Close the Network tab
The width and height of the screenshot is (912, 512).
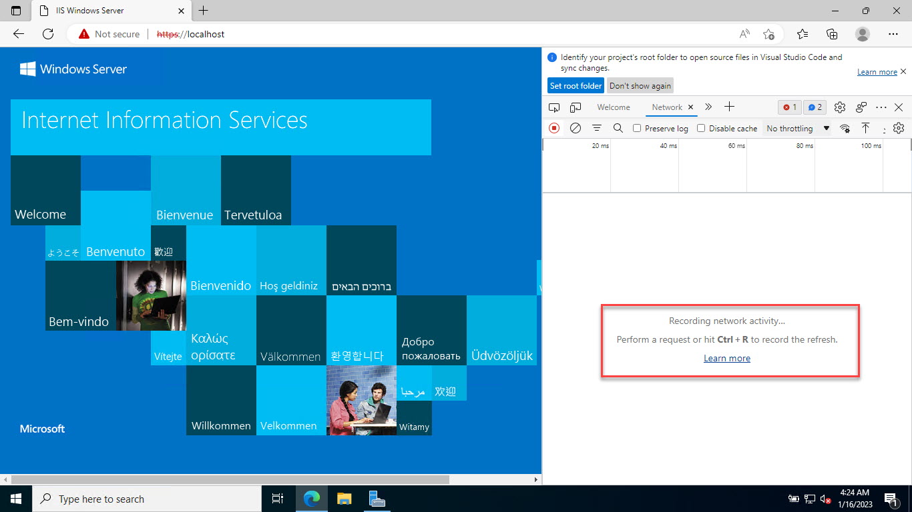691,107
